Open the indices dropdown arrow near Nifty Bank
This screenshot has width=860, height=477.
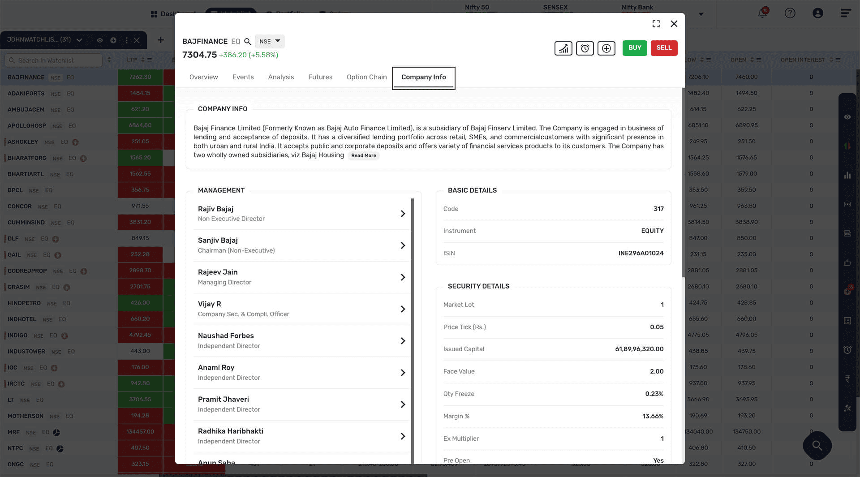(701, 14)
